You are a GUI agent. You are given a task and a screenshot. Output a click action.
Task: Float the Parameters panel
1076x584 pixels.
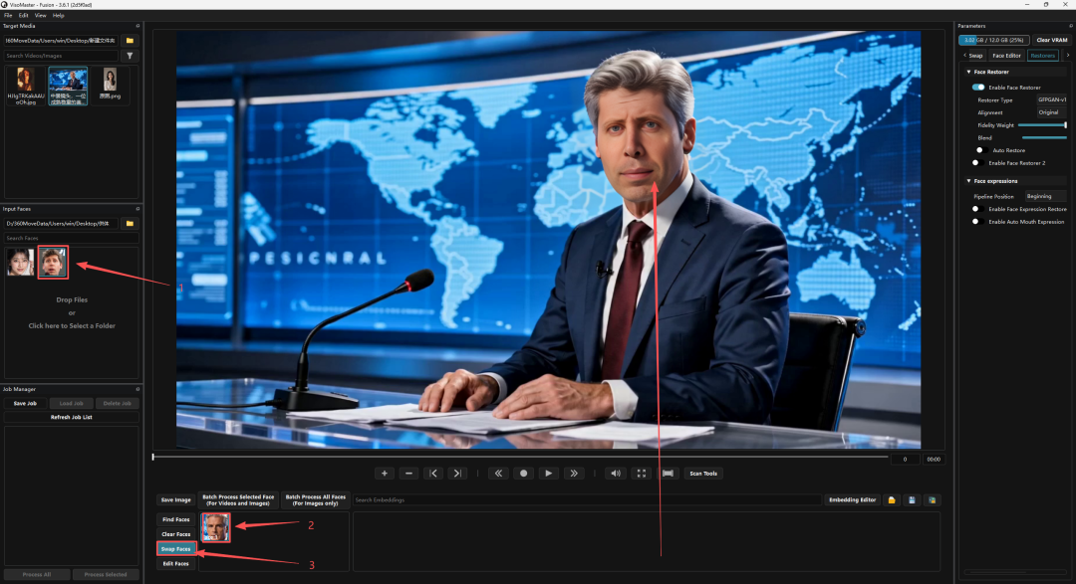tap(1070, 26)
